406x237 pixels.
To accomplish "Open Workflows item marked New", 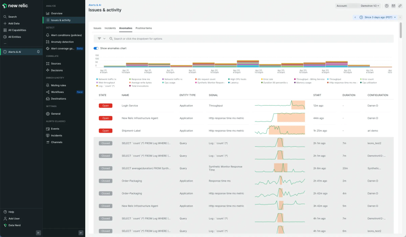I will click(64, 92).
